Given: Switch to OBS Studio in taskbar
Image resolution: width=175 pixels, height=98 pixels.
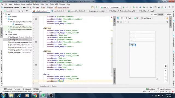Looking at the screenshot, I should (x=51, y=96).
